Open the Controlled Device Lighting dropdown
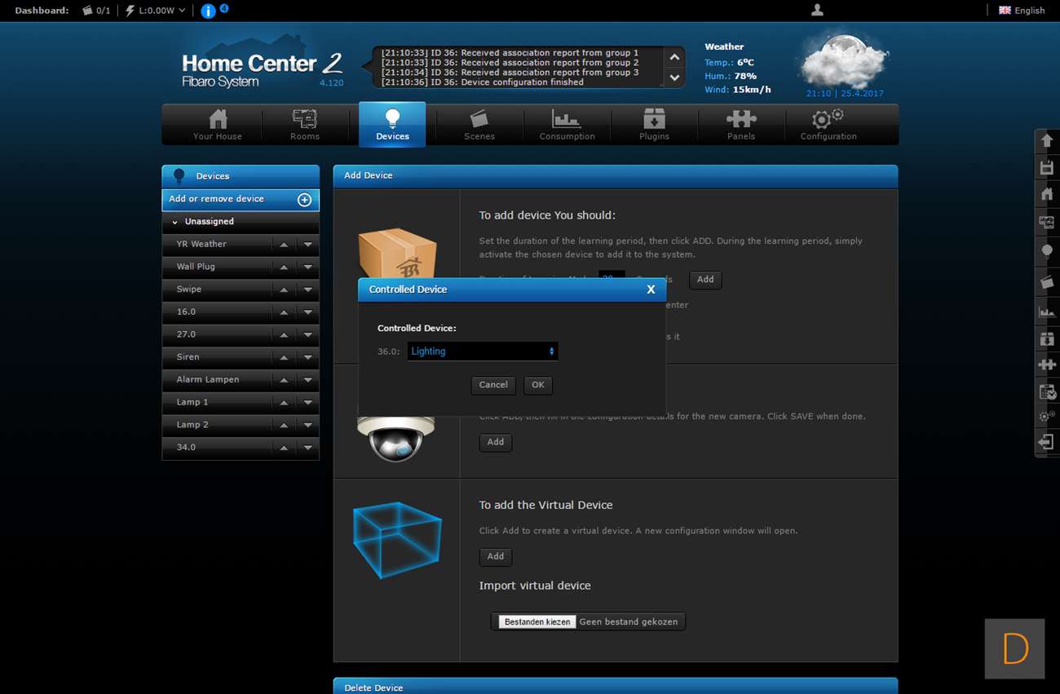Screen dimensions: 1060x694 (x=483, y=351)
